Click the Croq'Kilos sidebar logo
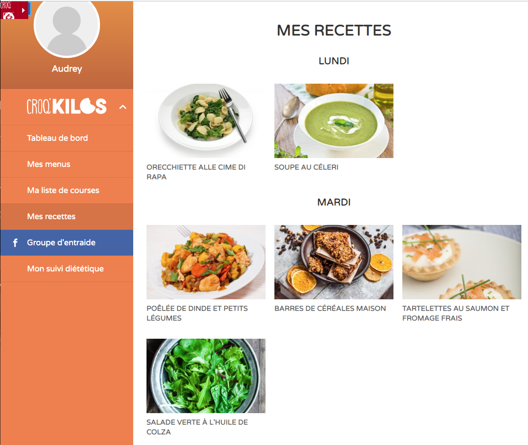Image resolution: width=528 pixels, height=445 pixels. click(x=67, y=106)
